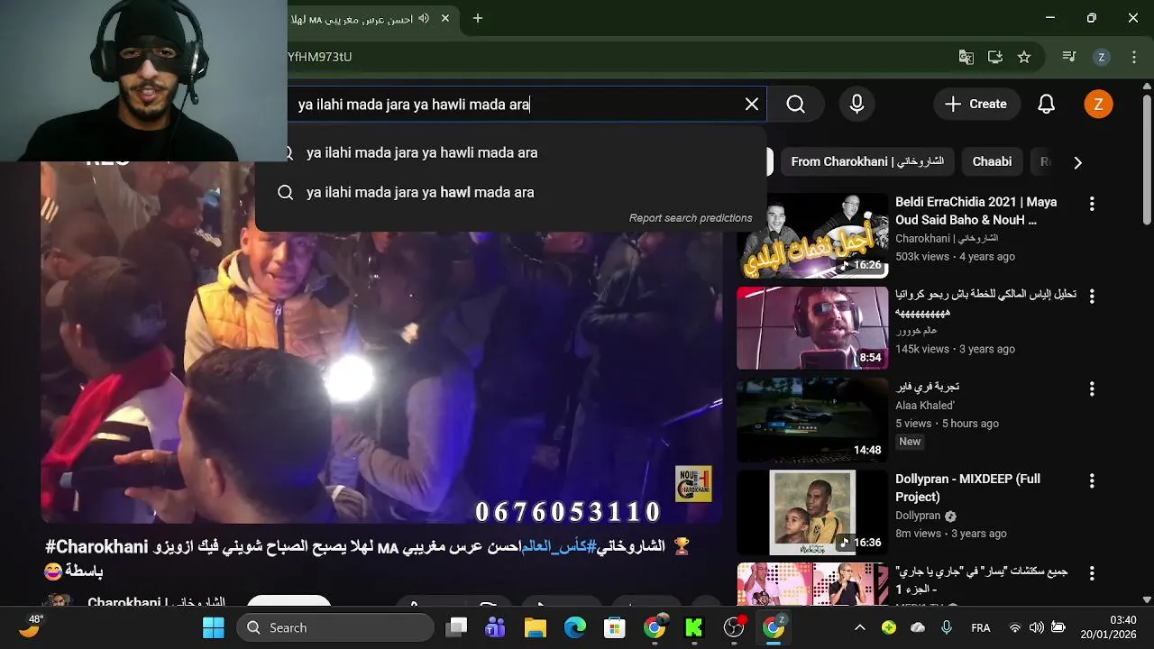This screenshot has width=1154, height=649.
Task: Open Beldi ErraChidia 2021 thumbnail
Action: coord(812,236)
